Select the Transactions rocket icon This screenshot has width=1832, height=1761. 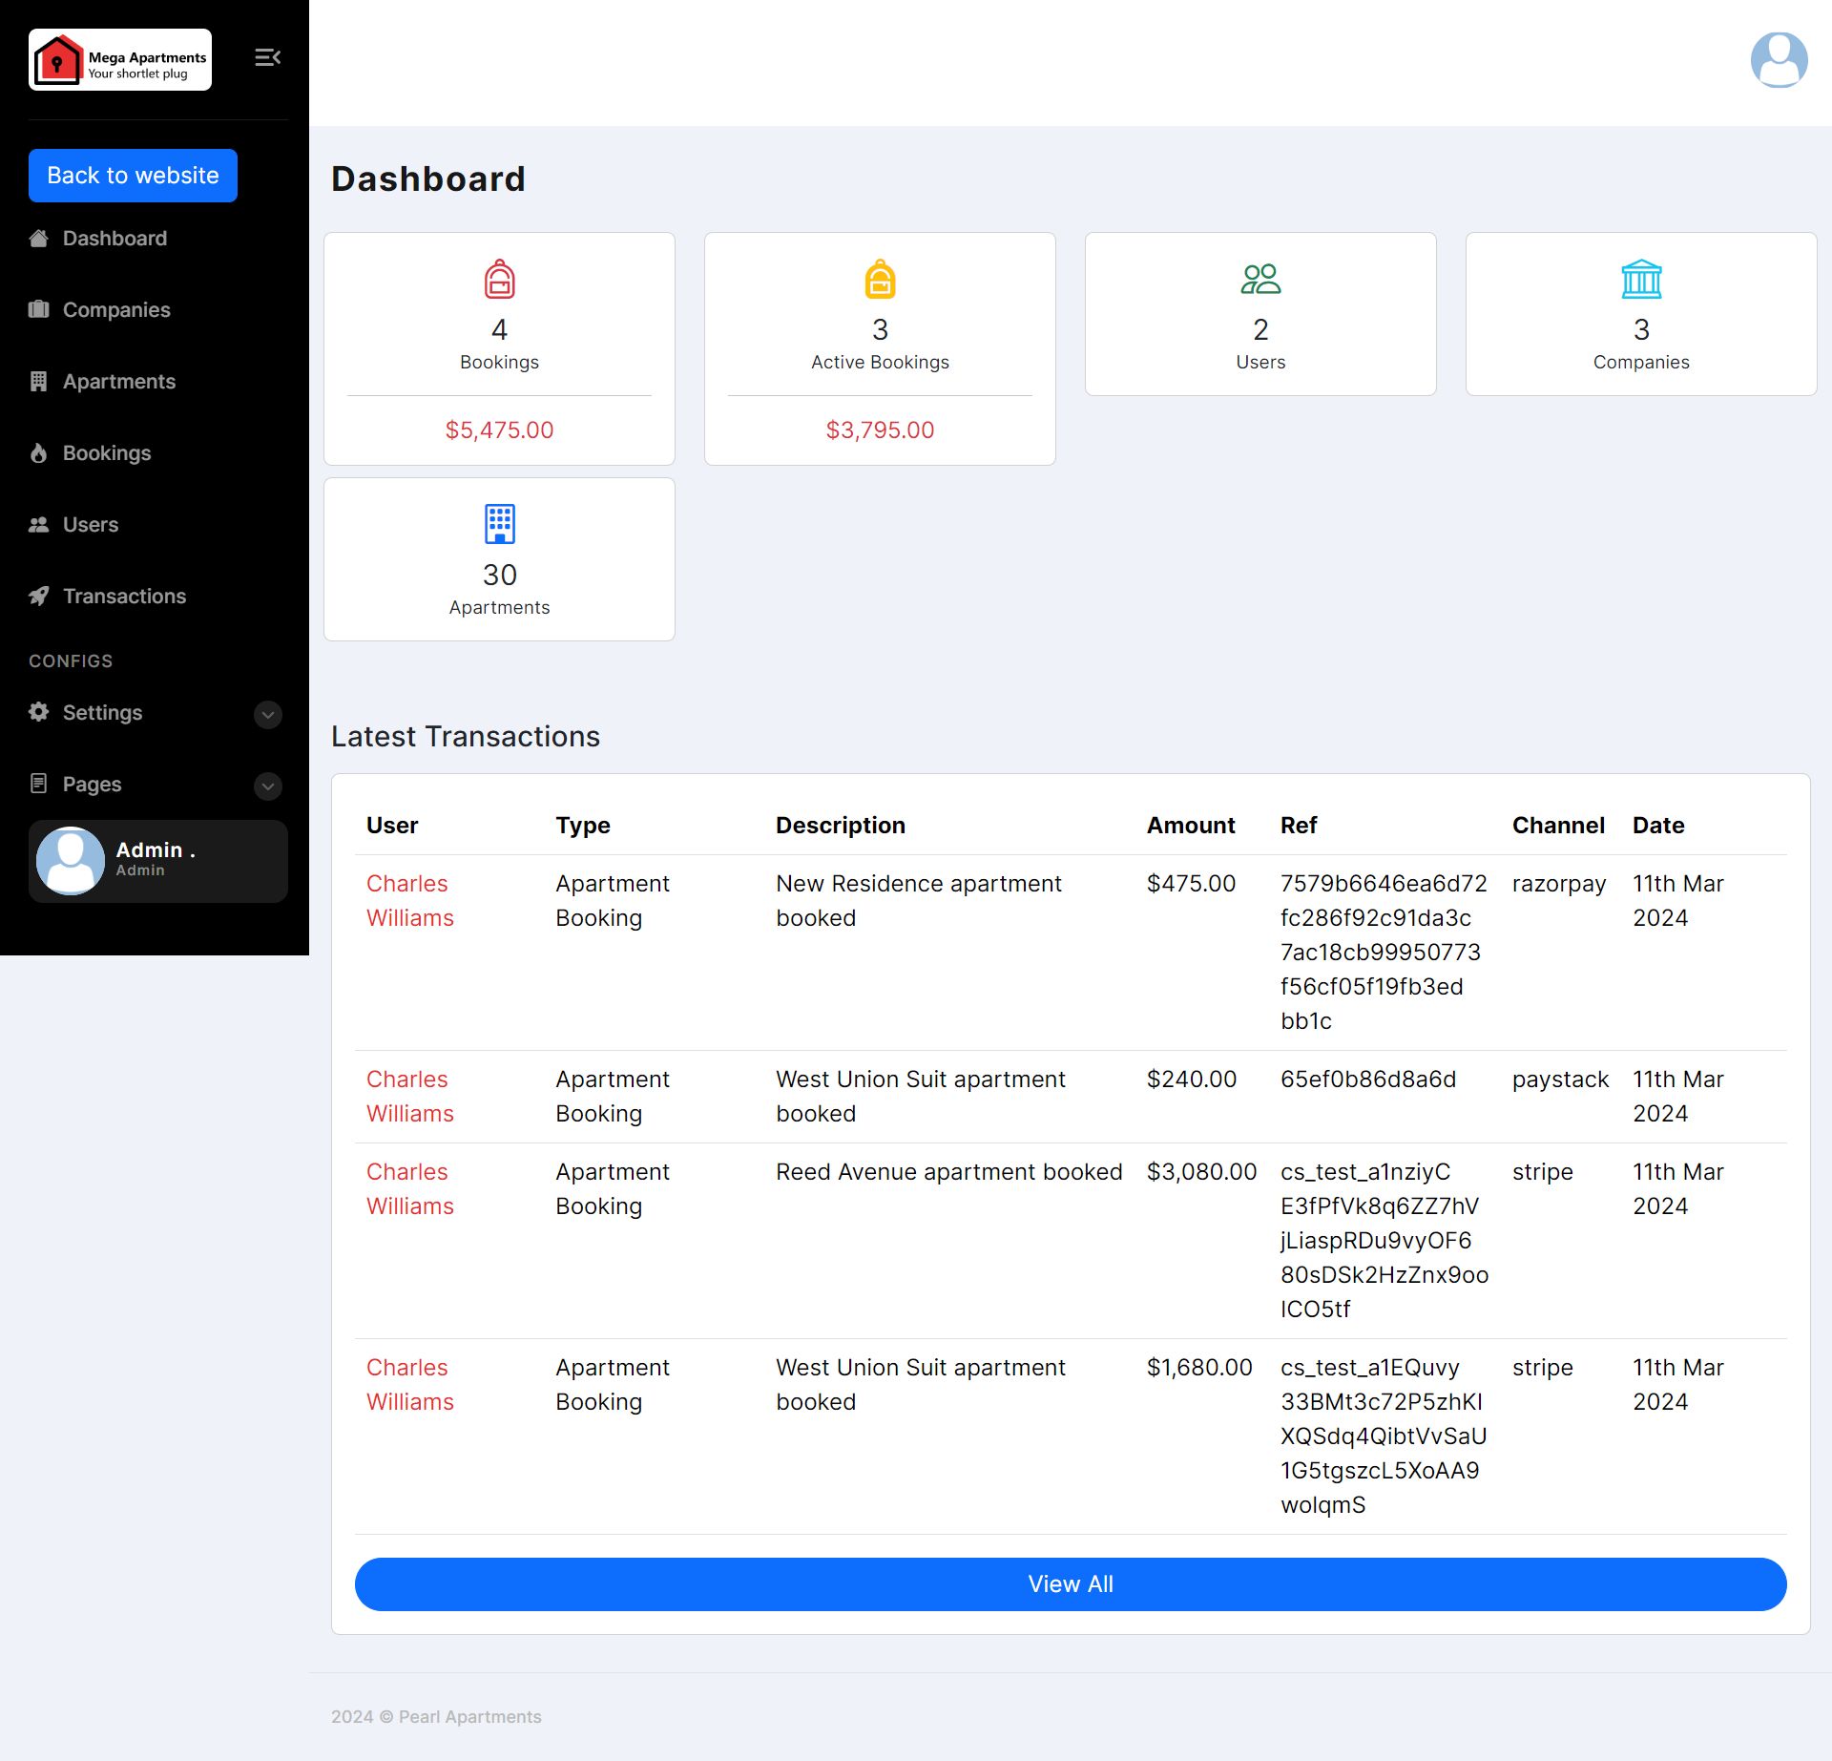click(x=38, y=596)
